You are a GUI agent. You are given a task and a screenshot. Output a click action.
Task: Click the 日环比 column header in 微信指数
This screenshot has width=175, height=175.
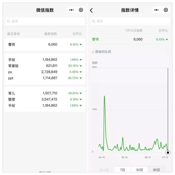tap(77, 34)
